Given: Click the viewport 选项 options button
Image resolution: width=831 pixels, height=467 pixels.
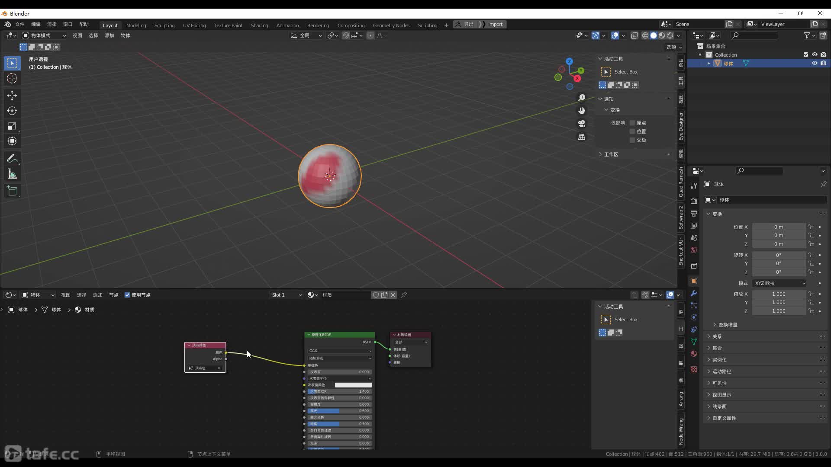Looking at the screenshot, I should [673, 47].
